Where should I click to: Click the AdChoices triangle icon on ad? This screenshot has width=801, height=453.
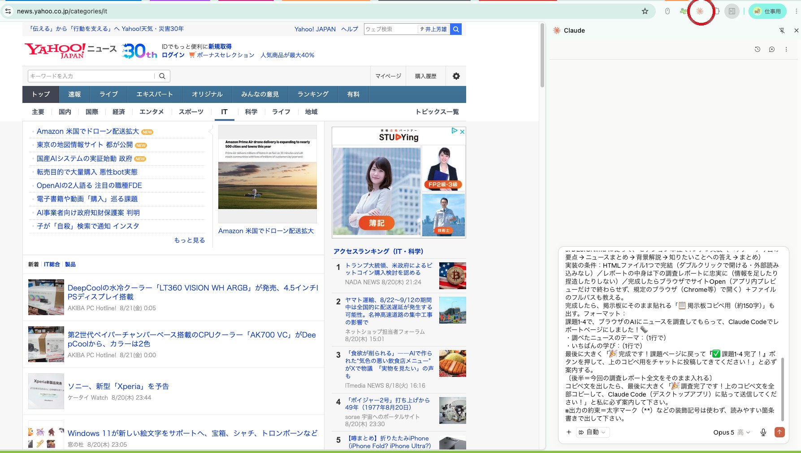pyautogui.click(x=455, y=131)
